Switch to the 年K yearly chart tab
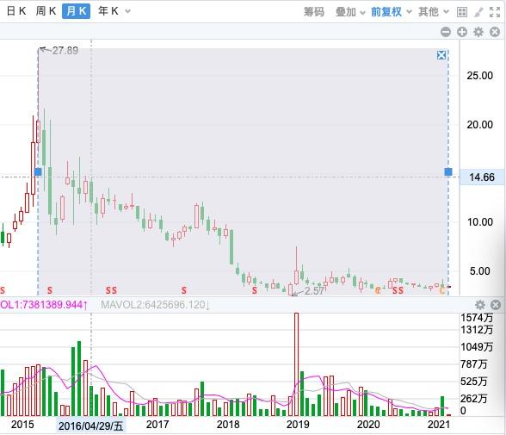This screenshot has width=506, height=435. tap(108, 11)
